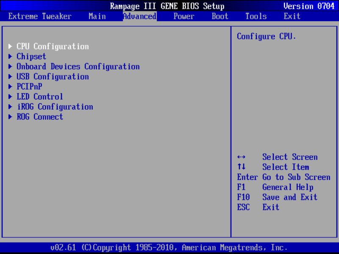Click the ESC 'Exit' help line
This screenshot has width=339, height=254.
pyautogui.click(x=271, y=207)
